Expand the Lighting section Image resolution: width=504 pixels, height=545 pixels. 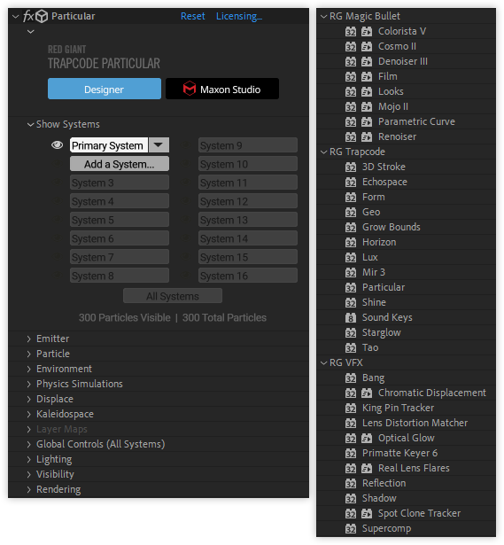coord(29,460)
